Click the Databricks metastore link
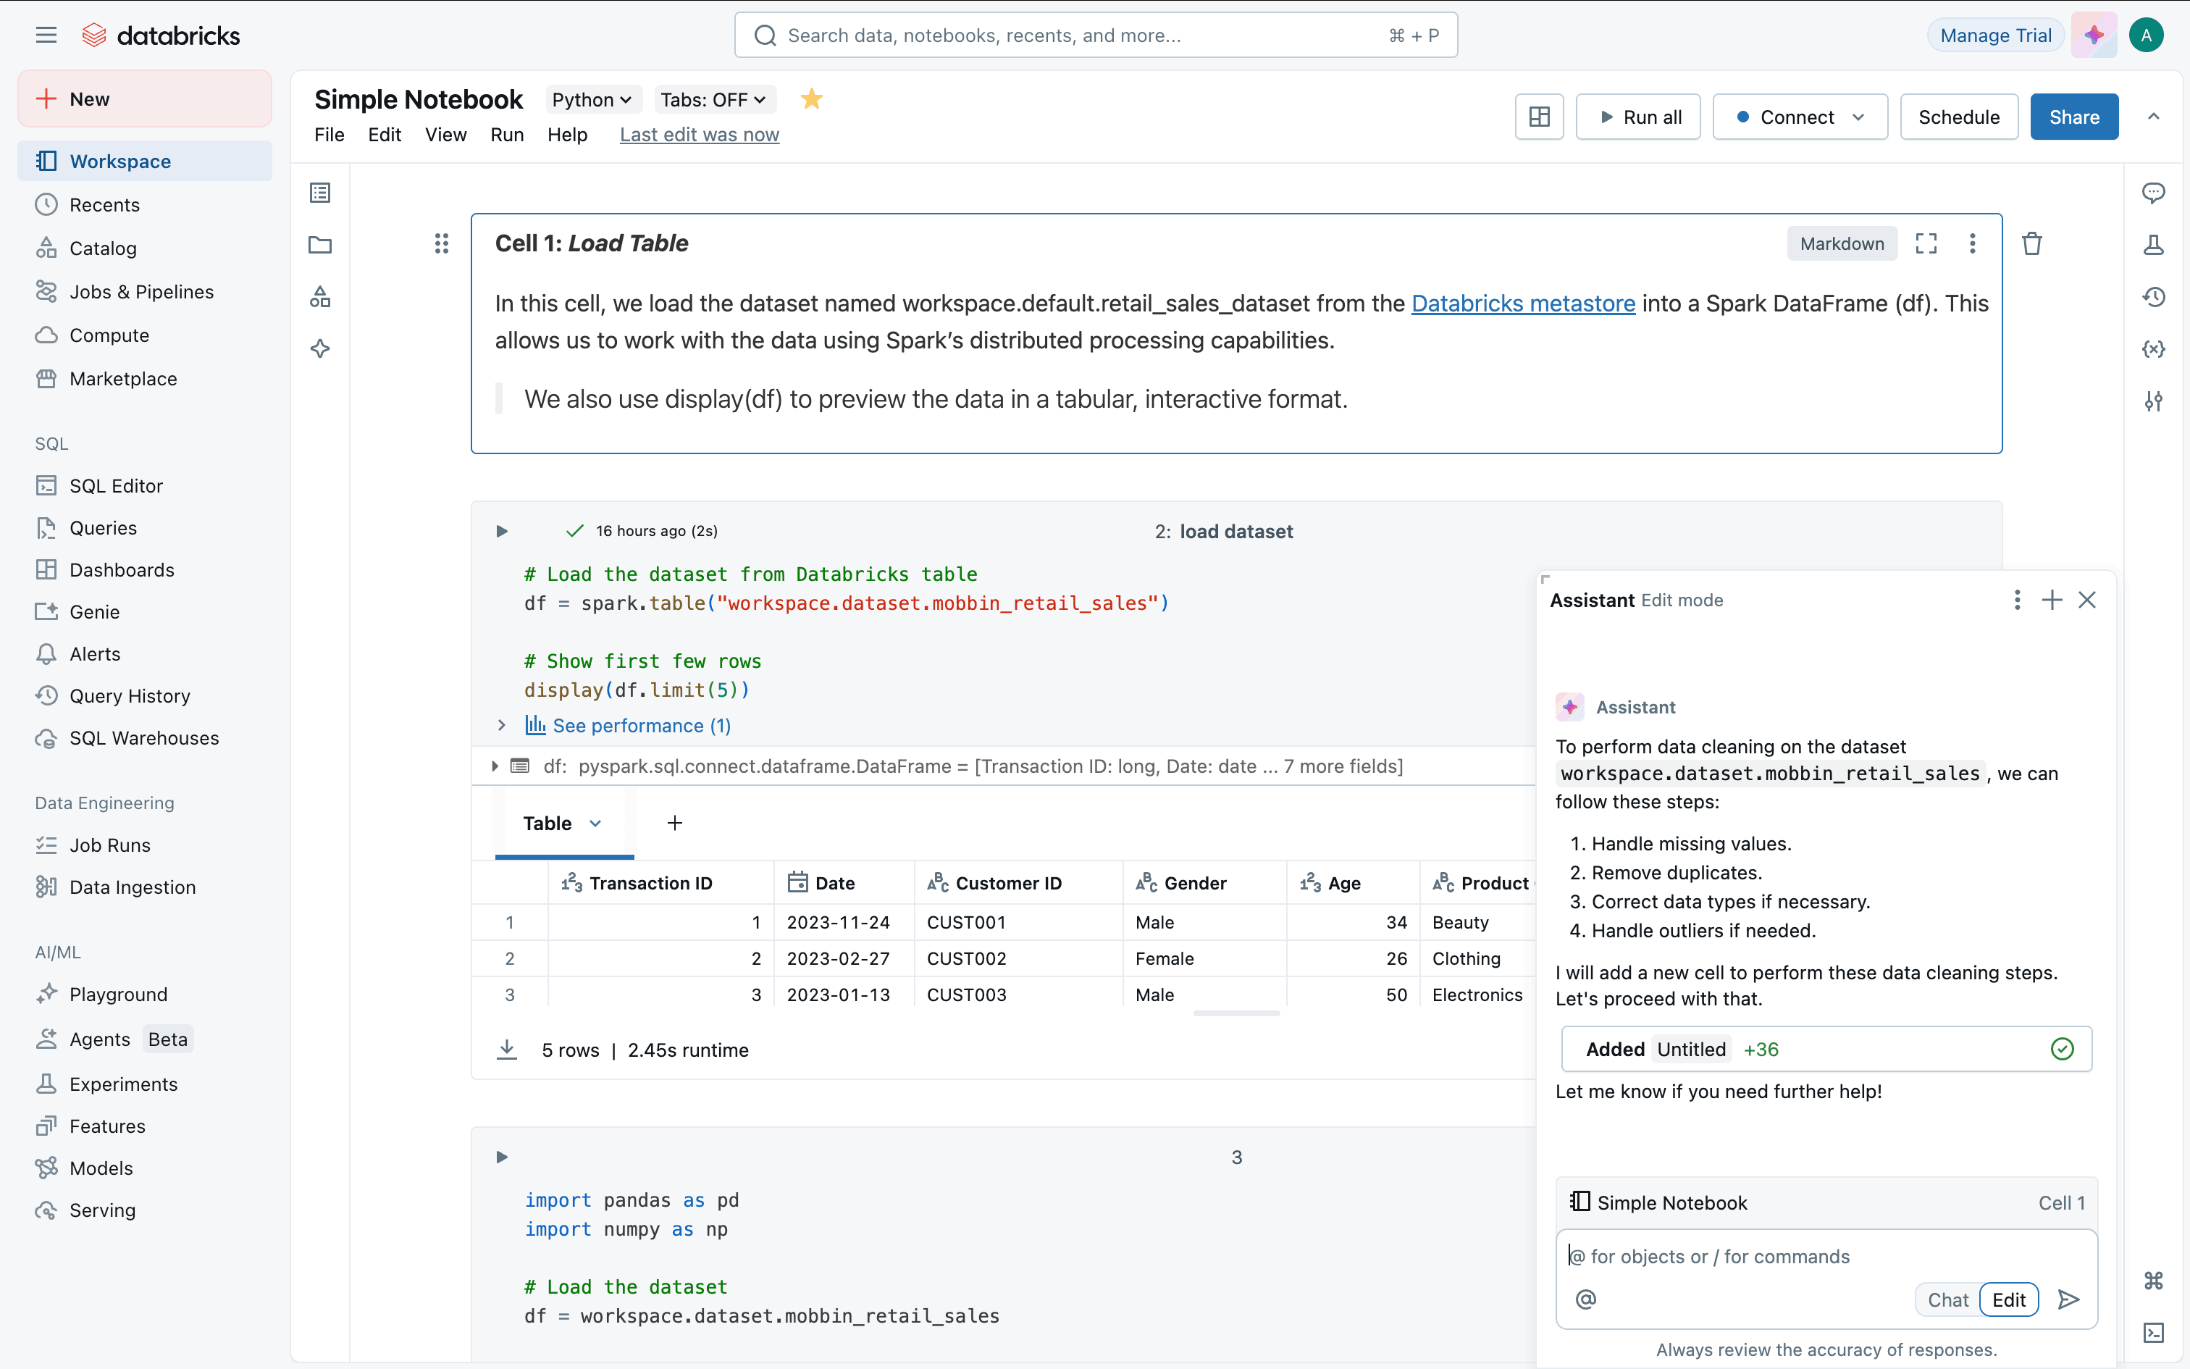2190x1369 pixels. [x=1523, y=303]
